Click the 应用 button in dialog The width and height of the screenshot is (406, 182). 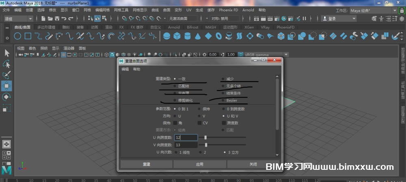coord(199,164)
